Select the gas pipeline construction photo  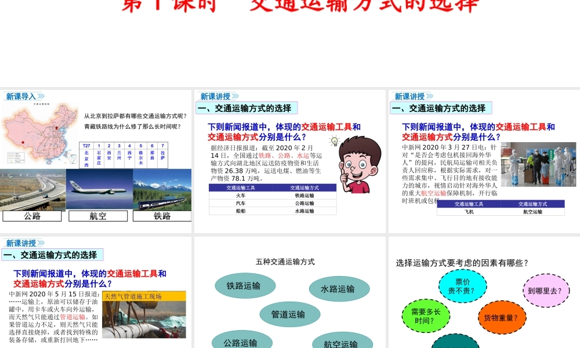[144, 319]
